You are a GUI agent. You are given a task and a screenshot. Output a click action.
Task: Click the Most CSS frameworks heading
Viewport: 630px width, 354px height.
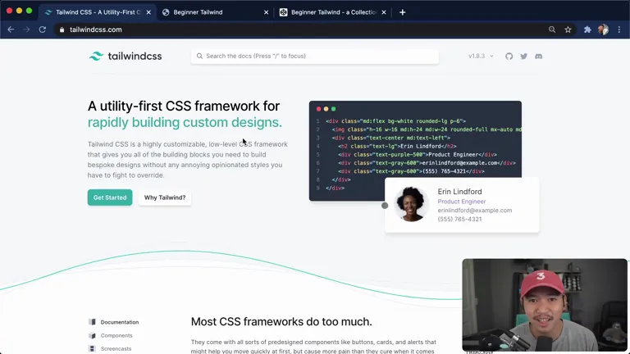(x=281, y=321)
